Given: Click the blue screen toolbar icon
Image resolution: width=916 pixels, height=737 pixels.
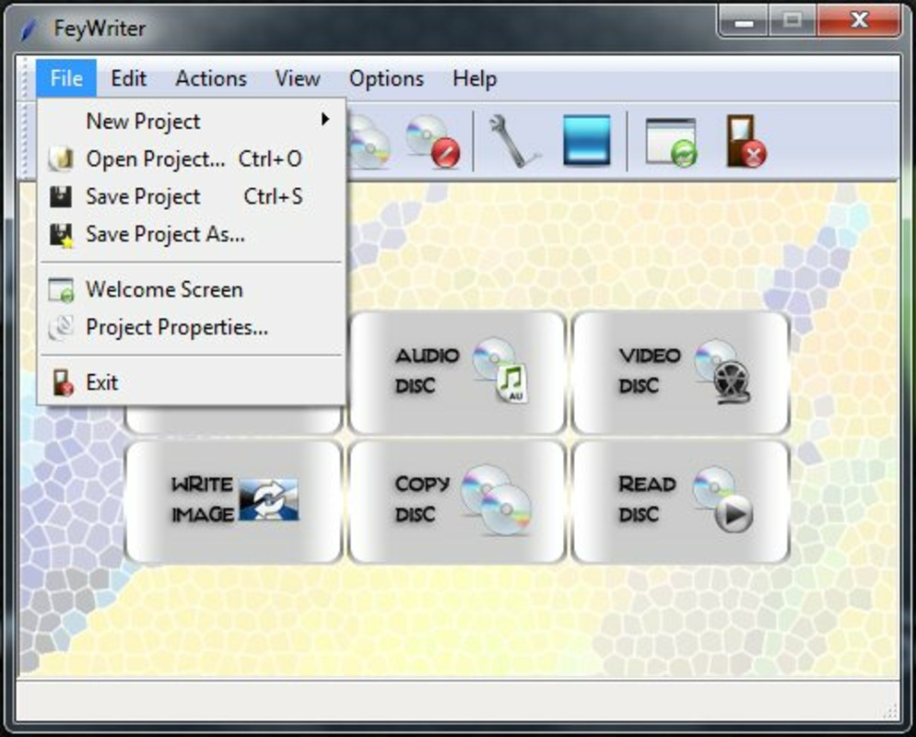Looking at the screenshot, I should 586,140.
